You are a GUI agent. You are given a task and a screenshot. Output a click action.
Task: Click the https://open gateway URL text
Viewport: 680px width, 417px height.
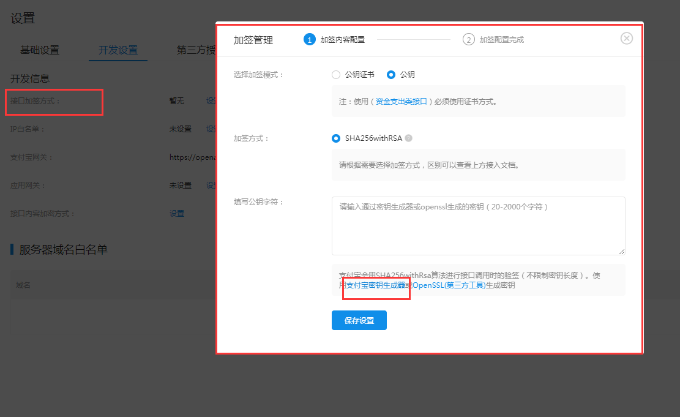tap(192, 157)
